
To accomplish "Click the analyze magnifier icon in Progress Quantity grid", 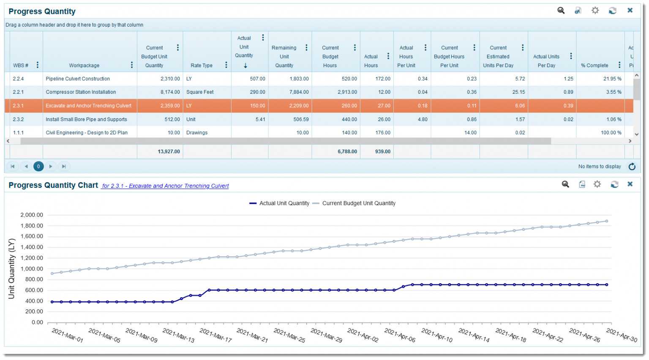I will (x=561, y=11).
